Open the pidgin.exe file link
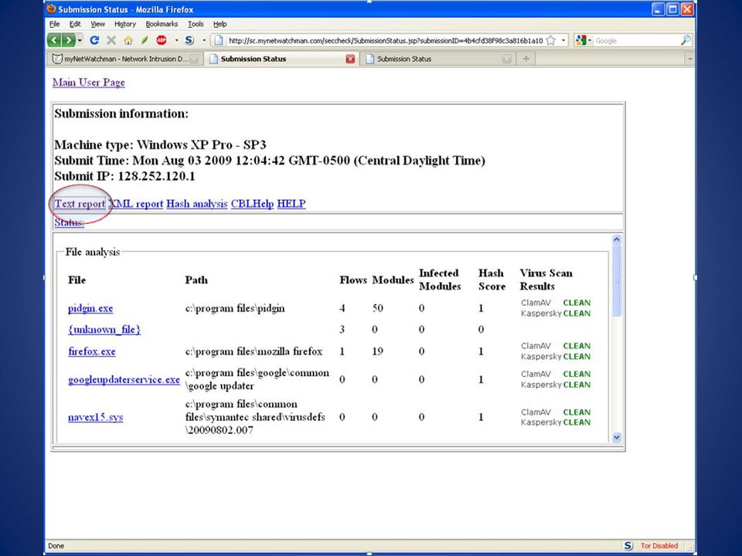Image resolution: width=742 pixels, height=556 pixels. click(x=90, y=308)
